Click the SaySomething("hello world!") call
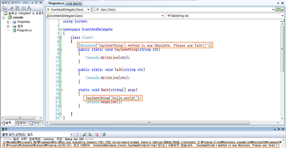286x148 pixels. [113, 98]
